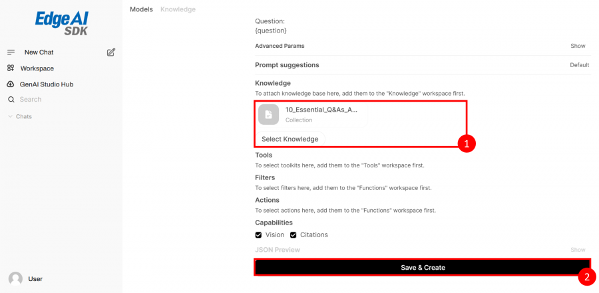
Task: Click the Search magnifier icon
Action: pos(11,100)
